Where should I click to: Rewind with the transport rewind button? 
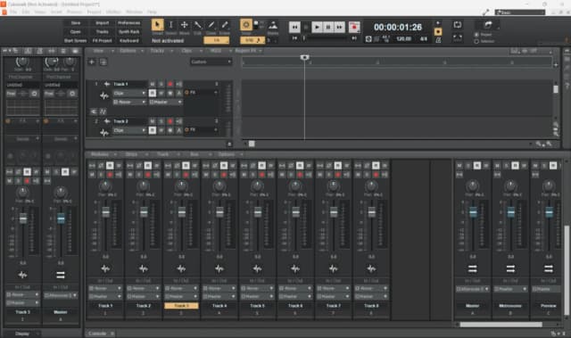(294, 28)
